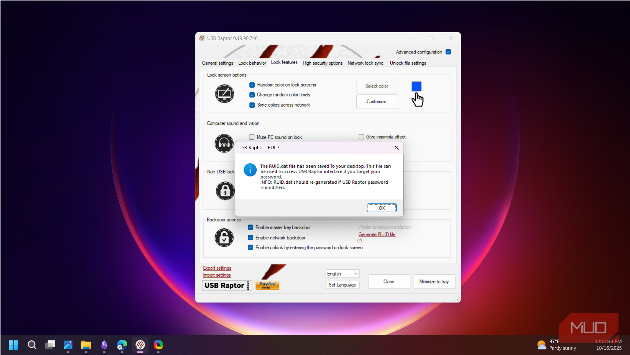This screenshot has height=355, width=630.
Task: Close the USB Raptor RUID dialog
Action: point(397,148)
